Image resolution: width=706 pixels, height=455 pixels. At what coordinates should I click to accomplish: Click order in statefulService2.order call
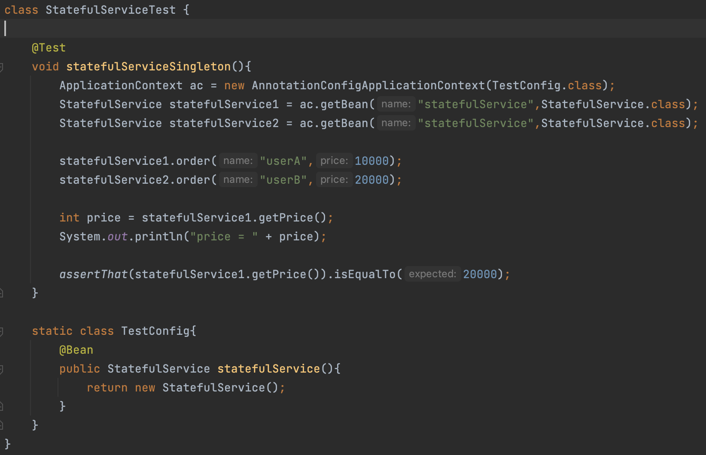click(193, 180)
